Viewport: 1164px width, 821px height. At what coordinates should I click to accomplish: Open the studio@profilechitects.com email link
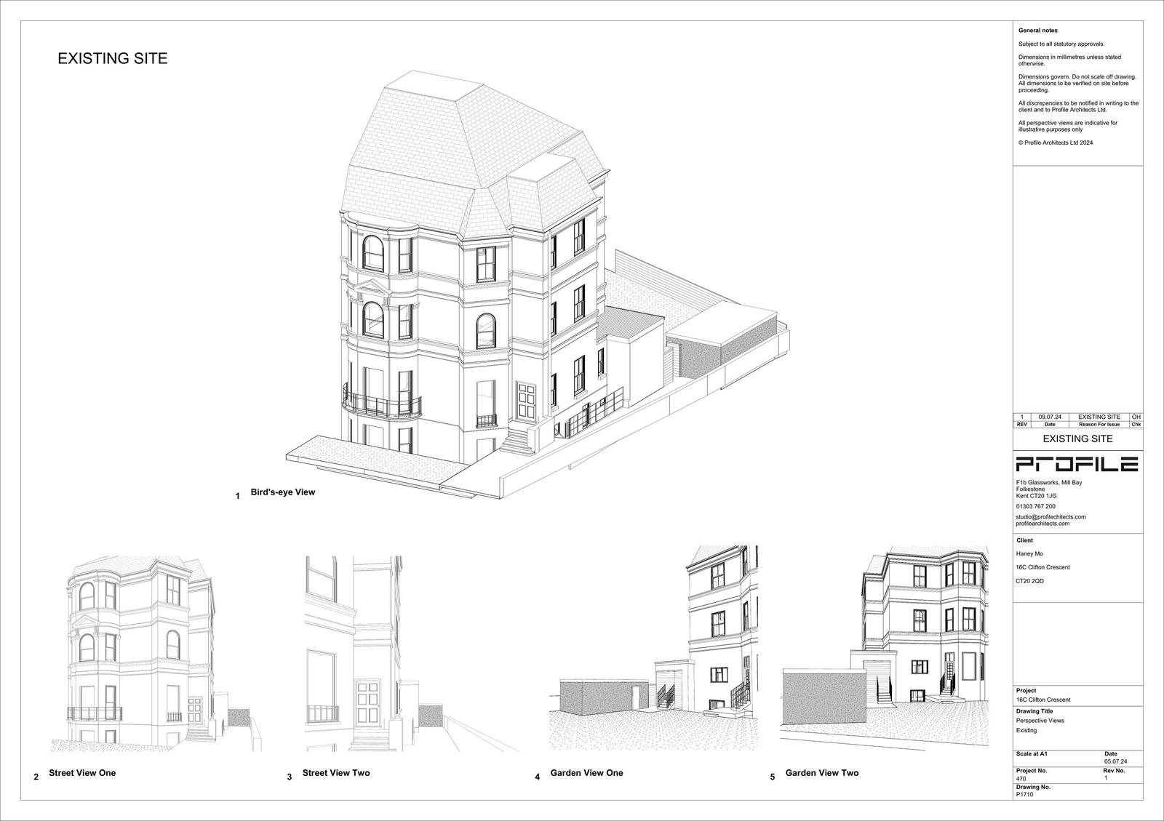pos(1051,516)
